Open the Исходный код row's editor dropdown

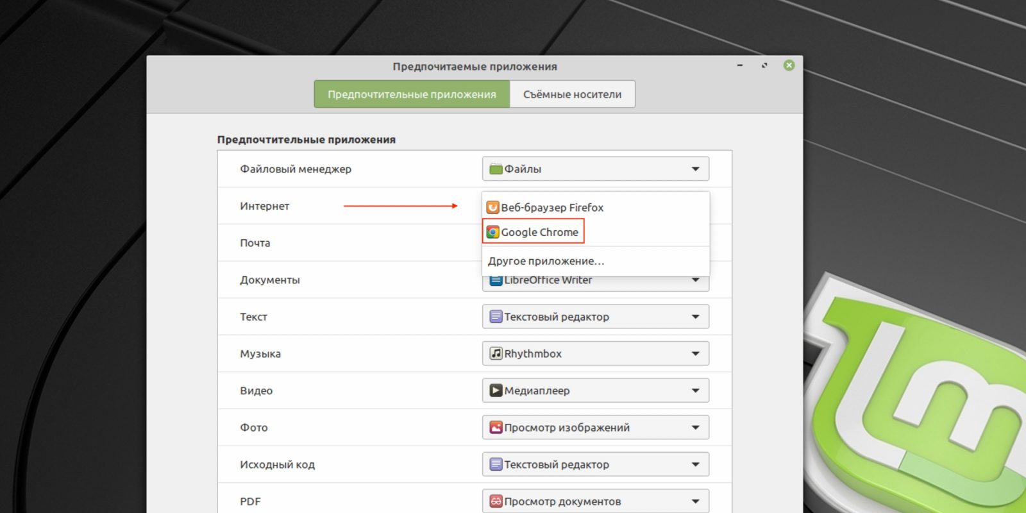pos(596,464)
